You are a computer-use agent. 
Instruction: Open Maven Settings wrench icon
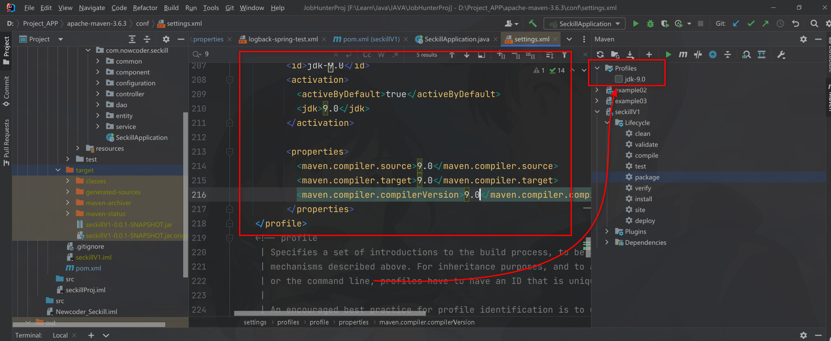(x=781, y=54)
